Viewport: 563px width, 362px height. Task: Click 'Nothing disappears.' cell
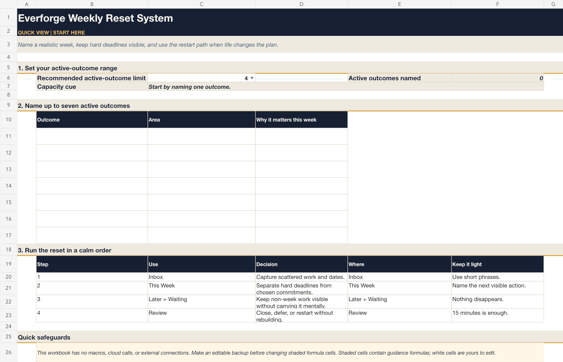point(498,302)
